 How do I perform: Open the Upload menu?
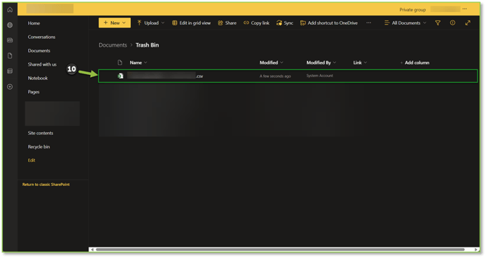[x=151, y=23]
